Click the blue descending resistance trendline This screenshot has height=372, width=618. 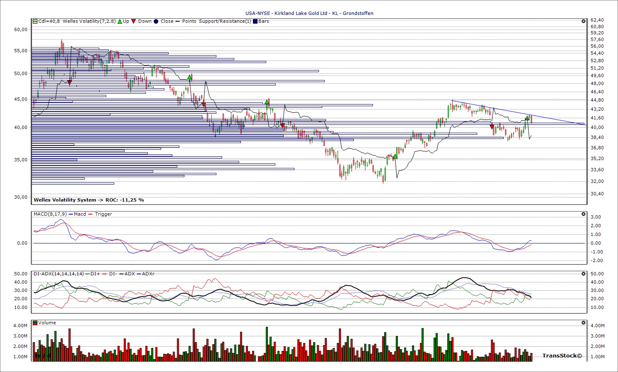pos(518,112)
